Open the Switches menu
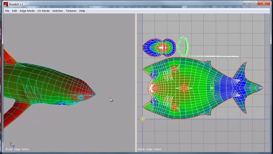 coord(58,11)
